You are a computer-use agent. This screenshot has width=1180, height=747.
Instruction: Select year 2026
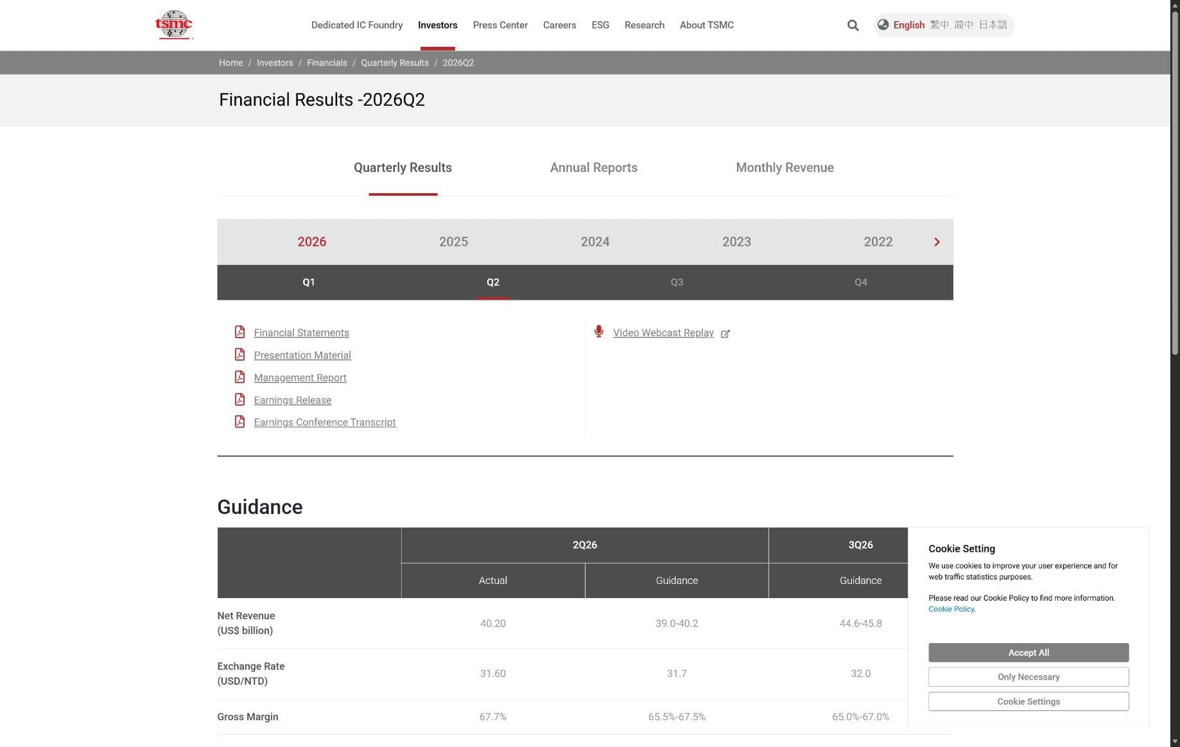coord(311,242)
